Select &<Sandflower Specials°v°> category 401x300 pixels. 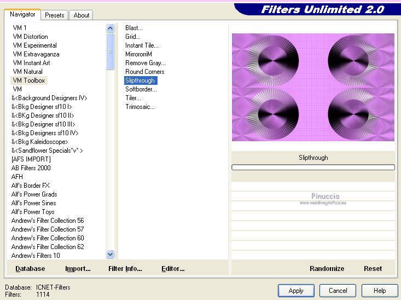[x=47, y=150]
